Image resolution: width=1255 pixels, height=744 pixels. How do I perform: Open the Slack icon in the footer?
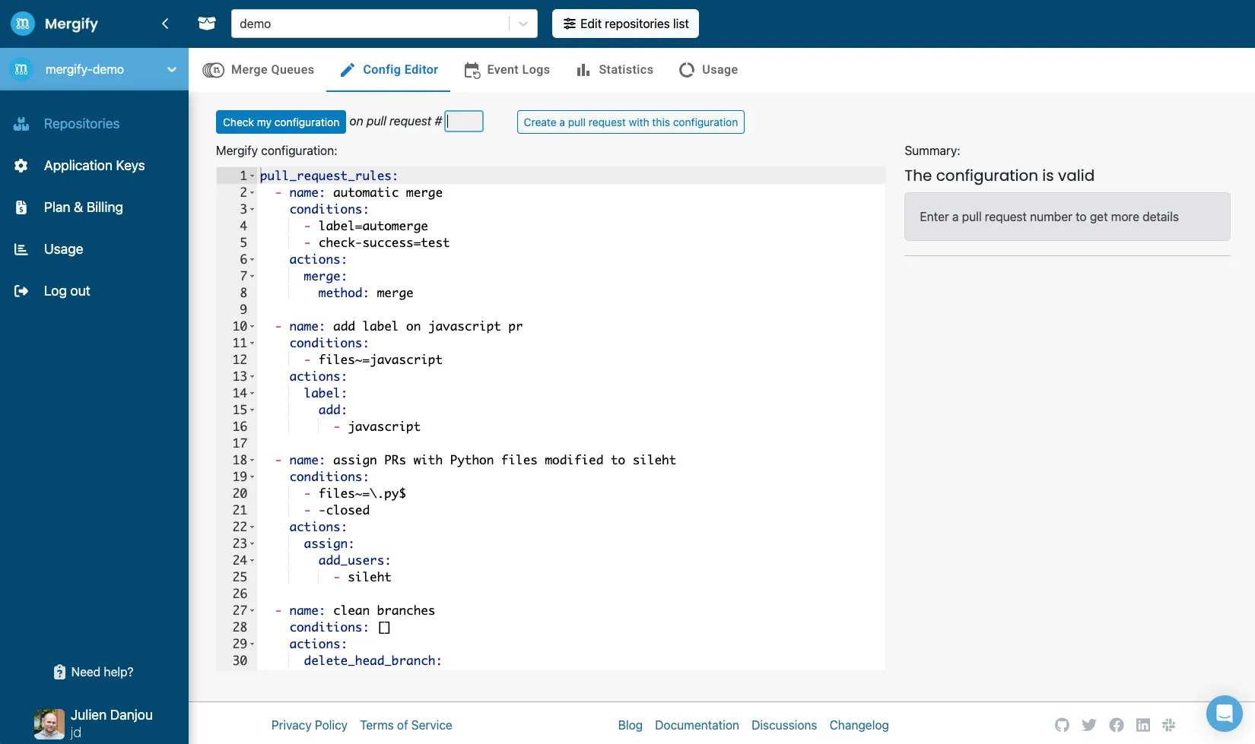click(x=1169, y=725)
